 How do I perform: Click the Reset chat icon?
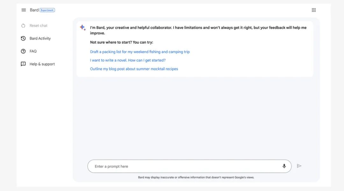point(23,26)
